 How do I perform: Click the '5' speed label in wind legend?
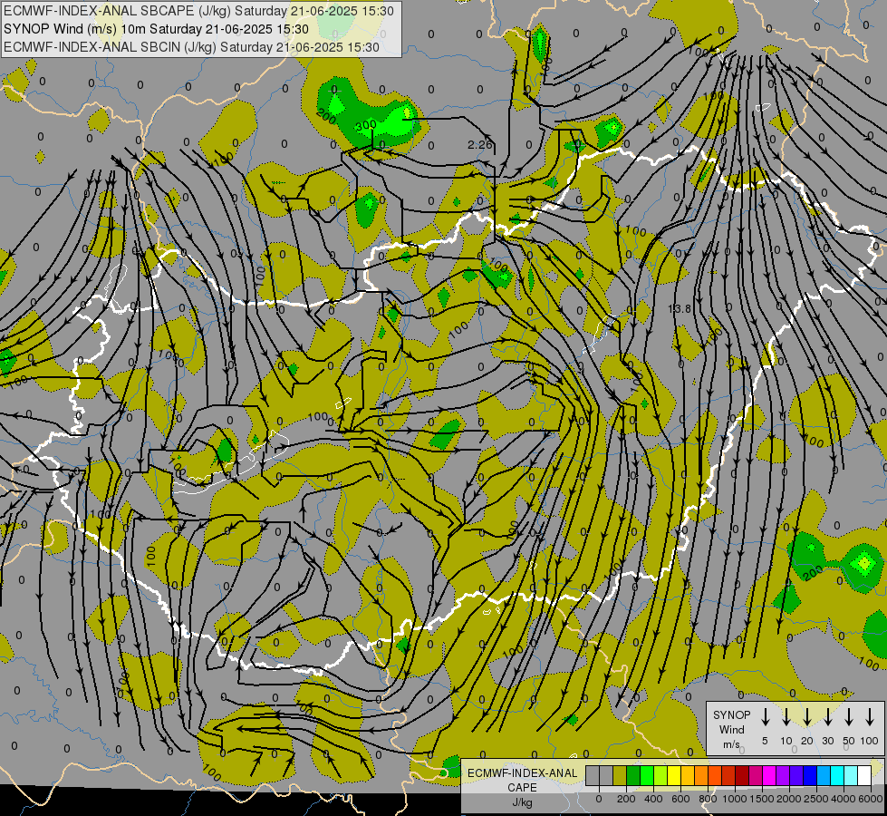(765, 741)
